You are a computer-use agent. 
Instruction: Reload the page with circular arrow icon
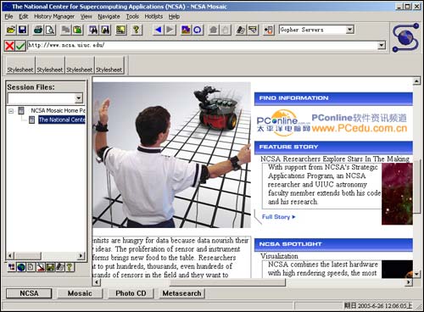pyautogui.click(x=198, y=30)
